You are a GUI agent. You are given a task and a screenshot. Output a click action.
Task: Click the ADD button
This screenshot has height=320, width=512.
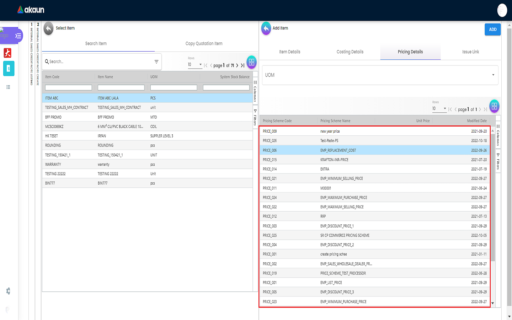coord(492,30)
